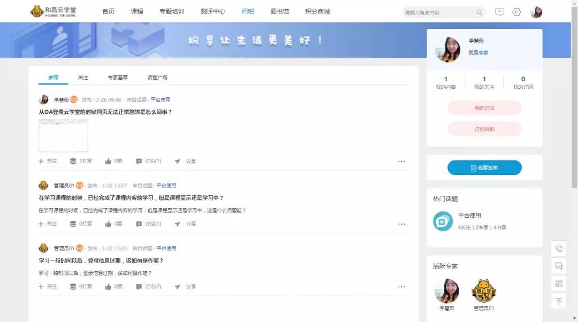578x322 pixels.
Task: Click the message icon in top header
Action: point(499,12)
